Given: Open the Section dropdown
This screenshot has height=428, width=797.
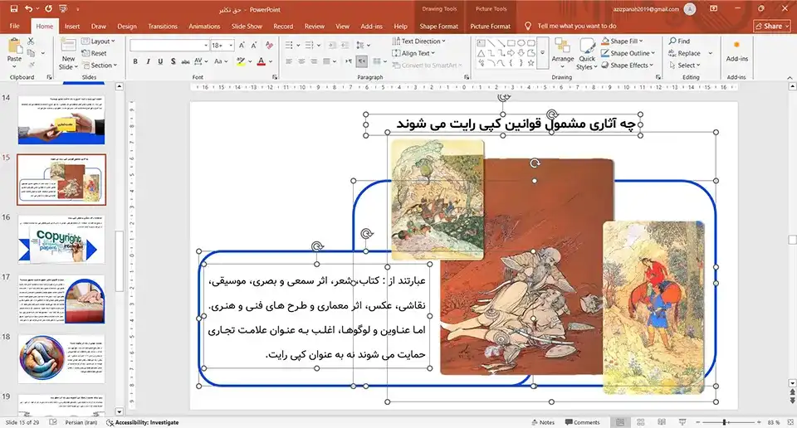Looking at the screenshot, I should tap(100, 65).
